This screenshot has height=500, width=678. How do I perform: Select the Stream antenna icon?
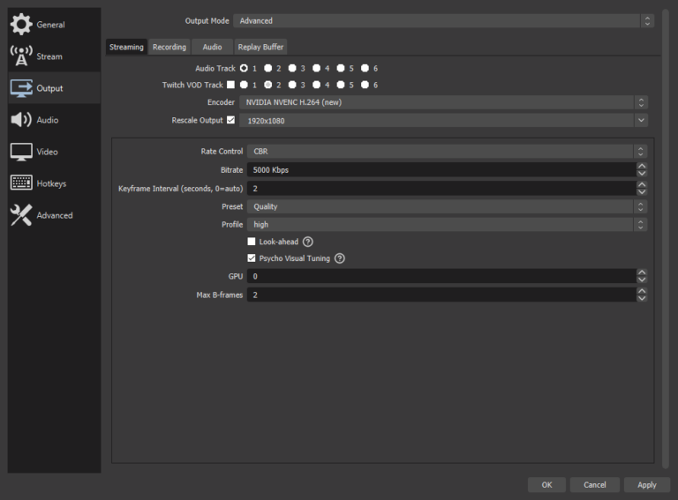click(x=21, y=56)
